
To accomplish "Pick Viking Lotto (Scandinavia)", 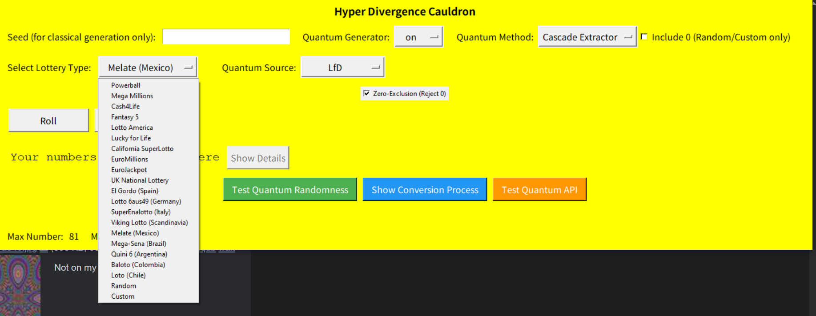I will [x=149, y=223].
